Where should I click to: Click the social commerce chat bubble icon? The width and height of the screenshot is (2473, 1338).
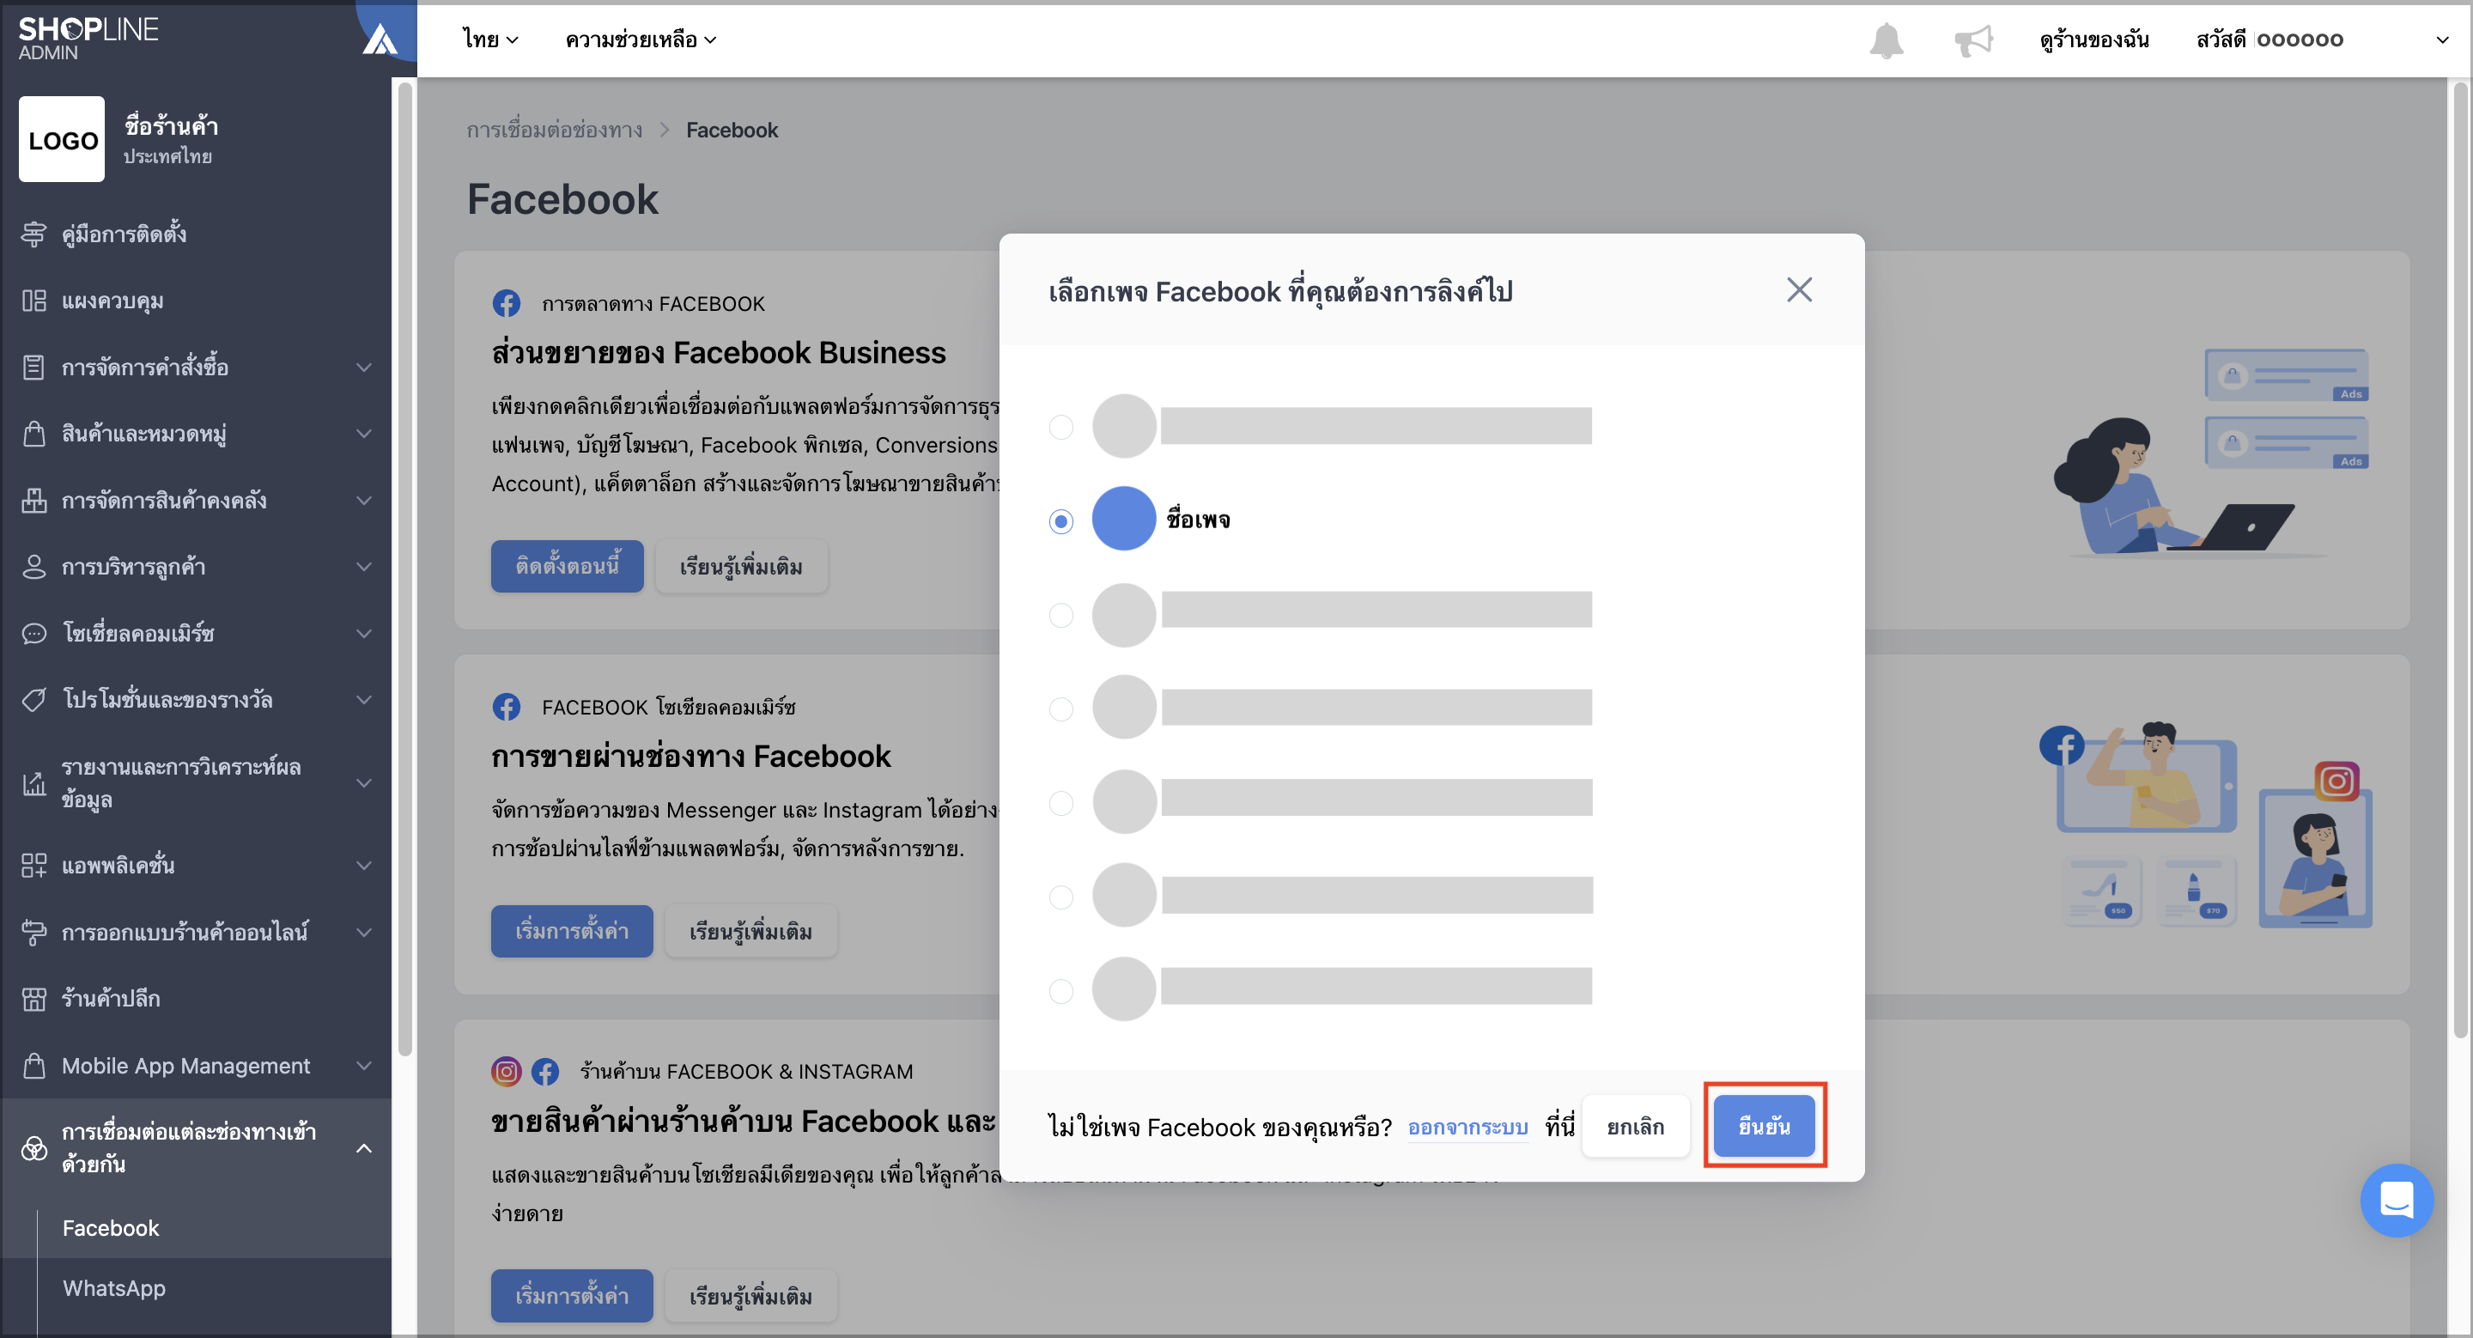click(x=33, y=634)
